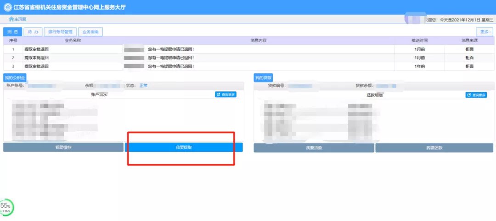Click the 还款明细 heading
The width and height of the screenshot is (496, 221).
375,95
